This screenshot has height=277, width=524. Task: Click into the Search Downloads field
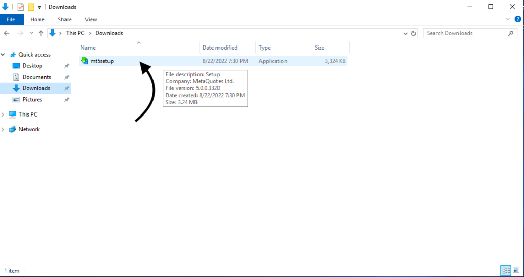click(x=466, y=33)
